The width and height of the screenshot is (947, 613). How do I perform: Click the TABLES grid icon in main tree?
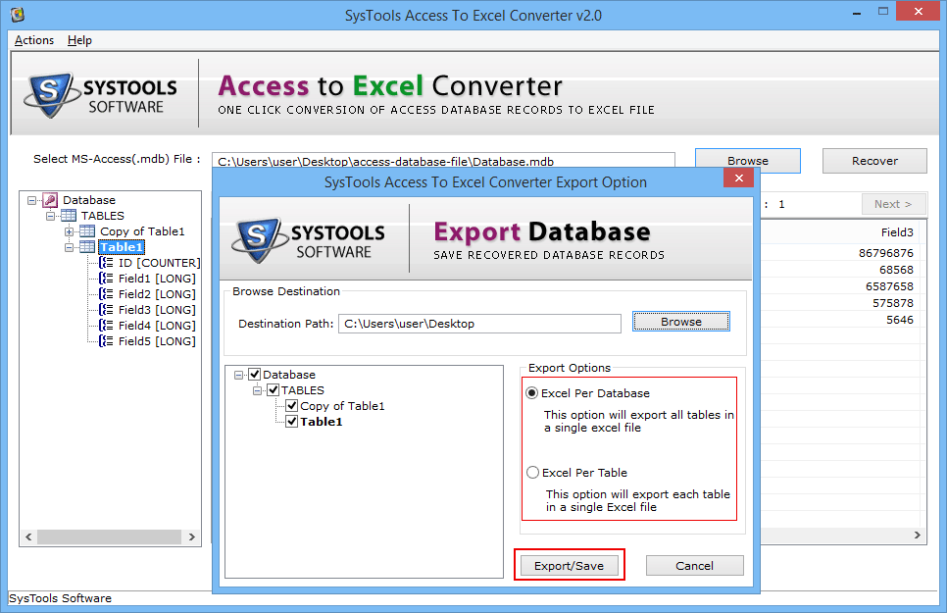69,216
